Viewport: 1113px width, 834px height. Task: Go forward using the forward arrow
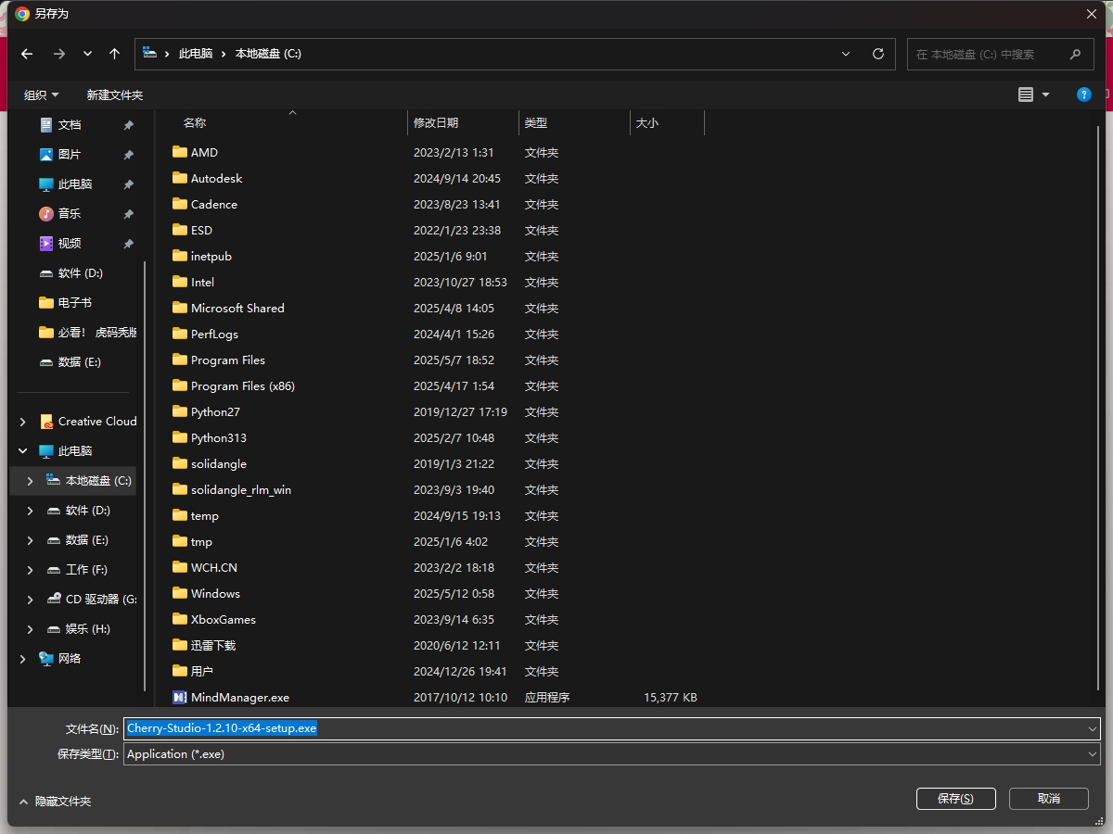pos(59,54)
